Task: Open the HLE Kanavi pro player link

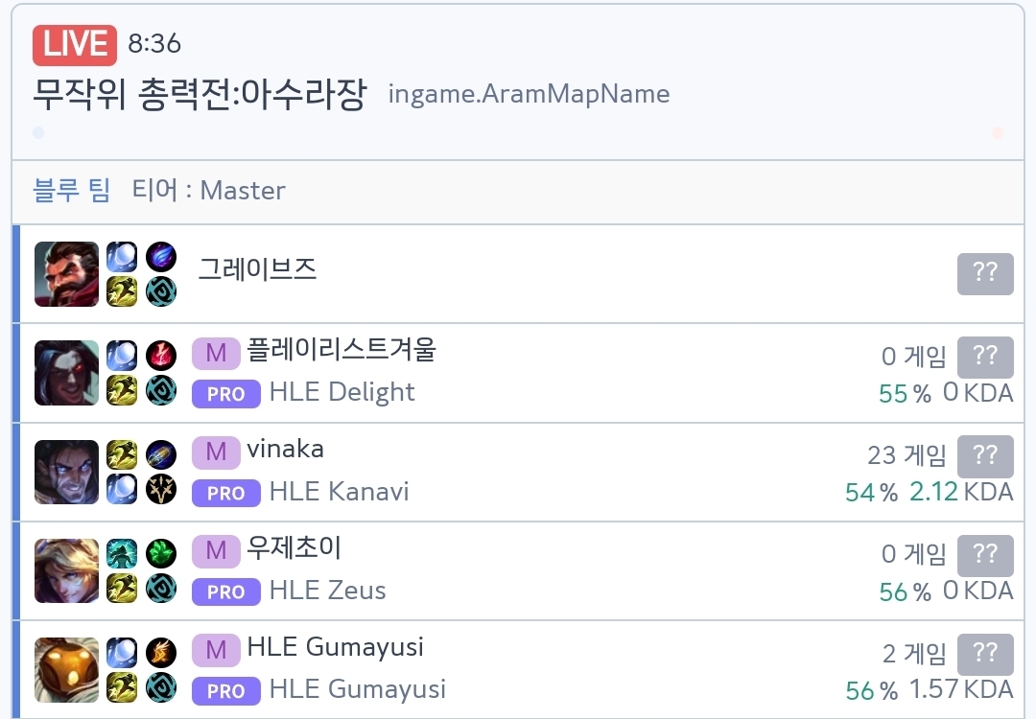Action: [339, 492]
